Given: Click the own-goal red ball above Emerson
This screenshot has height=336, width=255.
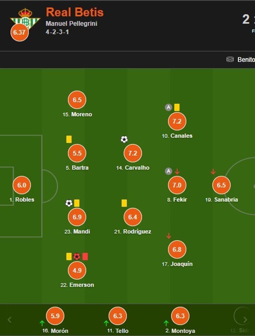Looking at the screenshot, I should pyautogui.click(x=77, y=257).
